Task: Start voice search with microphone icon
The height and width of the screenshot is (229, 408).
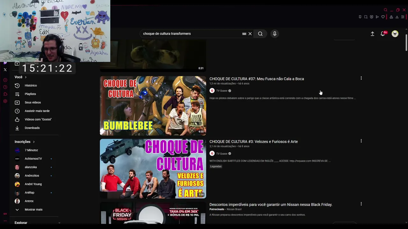Action: point(275,34)
